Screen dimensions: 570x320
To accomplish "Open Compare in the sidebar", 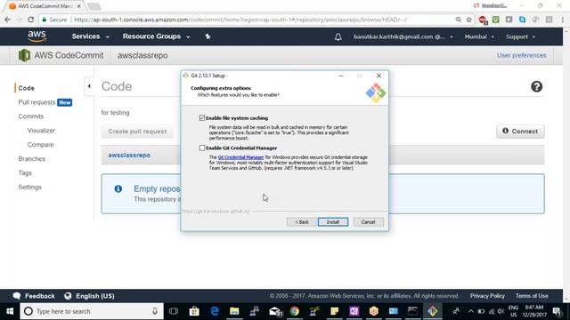I will coord(40,145).
